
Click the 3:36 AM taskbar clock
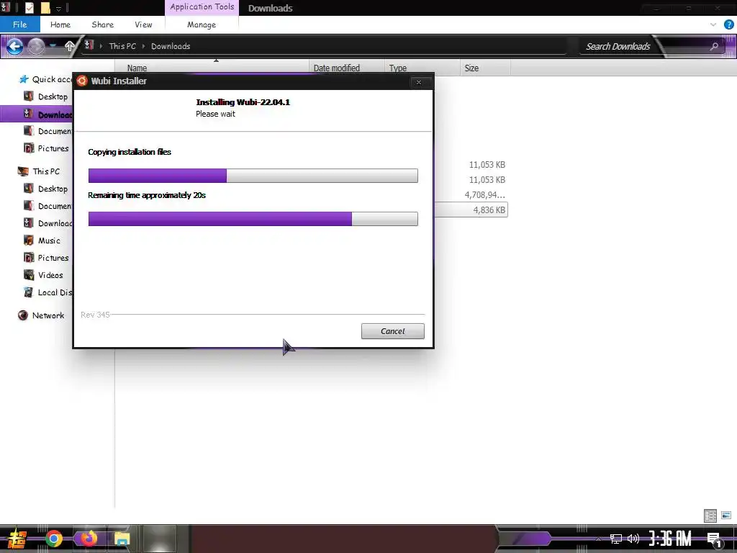(x=670, y=539)
